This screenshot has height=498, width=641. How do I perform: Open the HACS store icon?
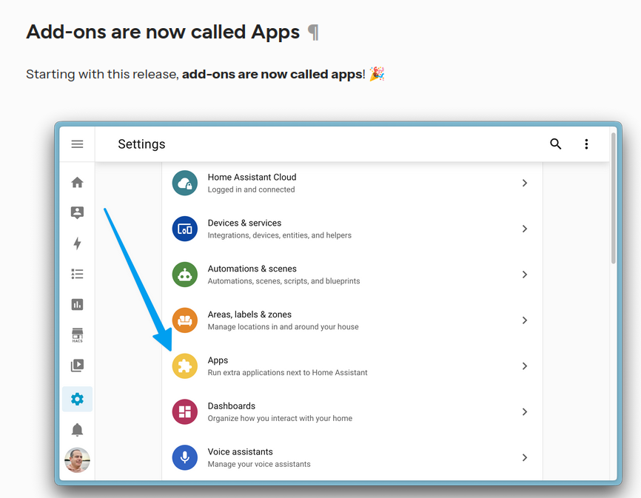point(77,335)
